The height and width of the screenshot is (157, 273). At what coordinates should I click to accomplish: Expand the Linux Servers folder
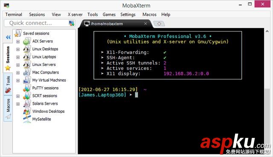click(18, 65)
